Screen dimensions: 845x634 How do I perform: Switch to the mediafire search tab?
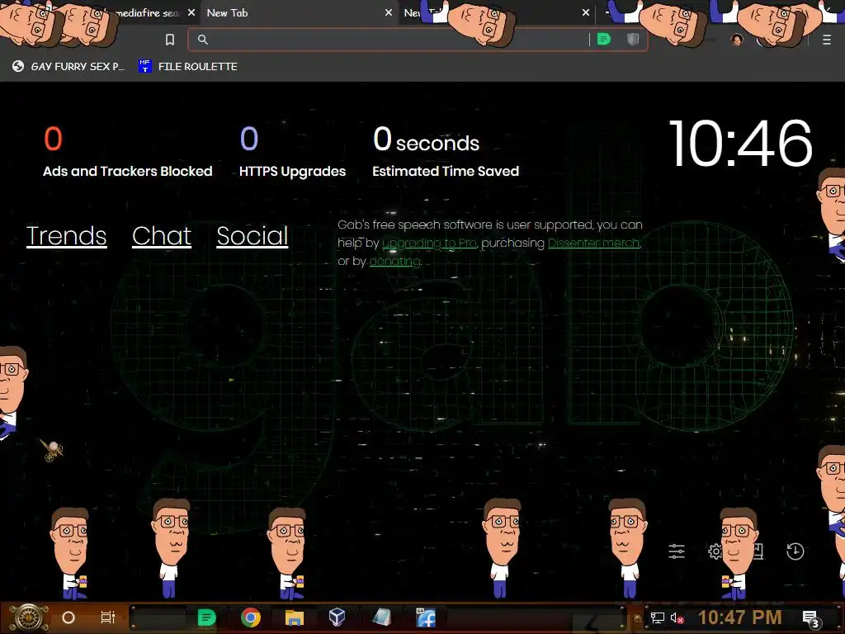(147, 13)
